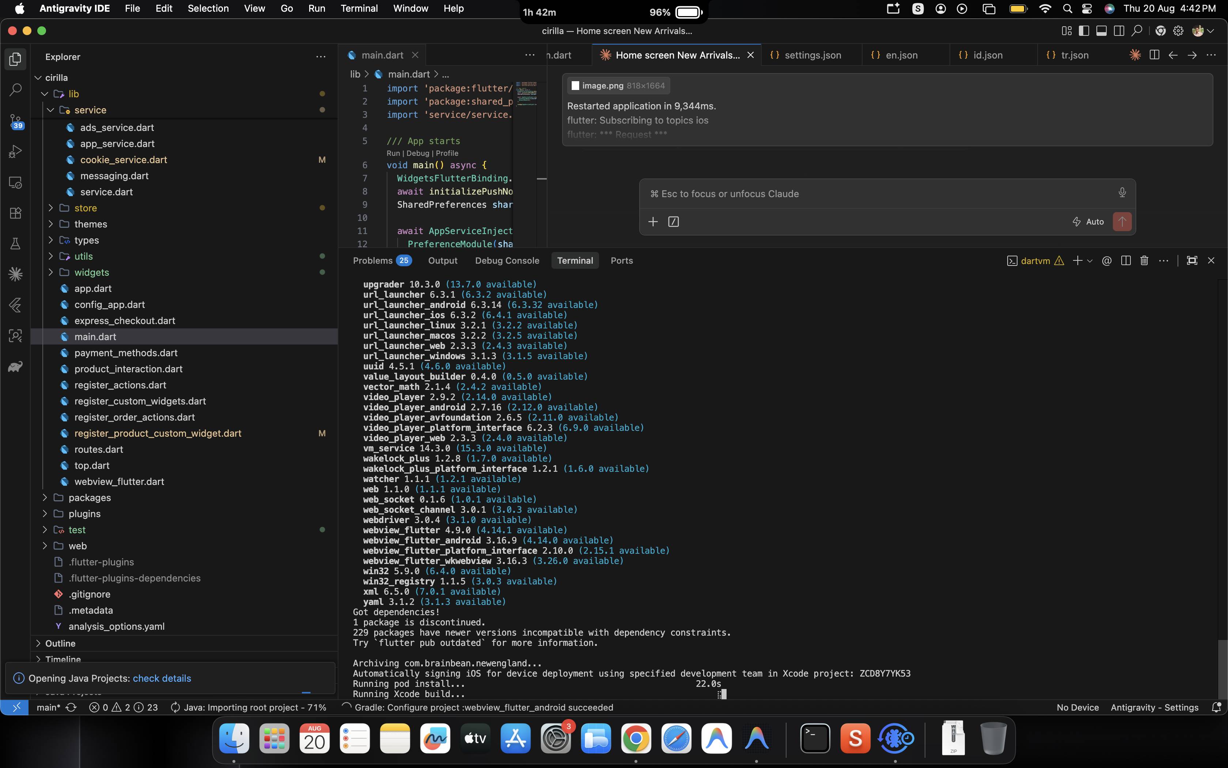Viewport: 1228px width, 768px height.
Task: Split the terminal panel
Action: coord(1126,260)
